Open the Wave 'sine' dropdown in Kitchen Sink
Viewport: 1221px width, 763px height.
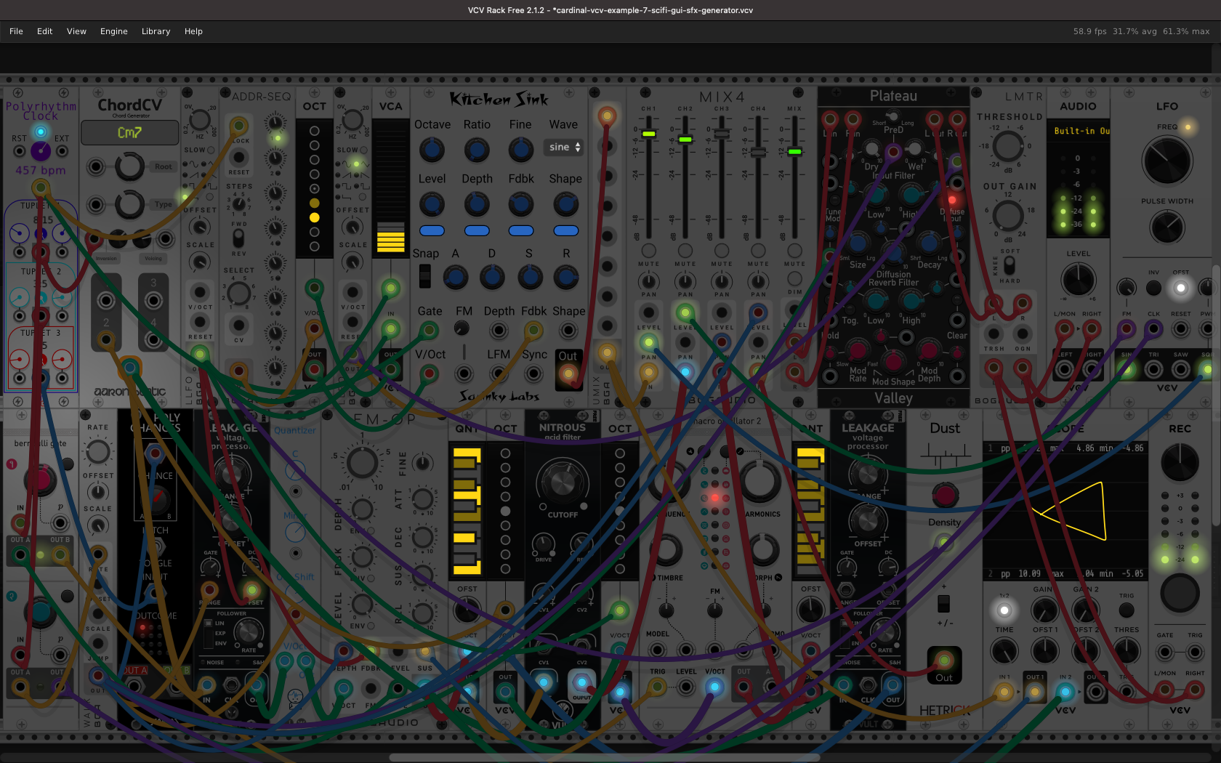tap(564, 147)
